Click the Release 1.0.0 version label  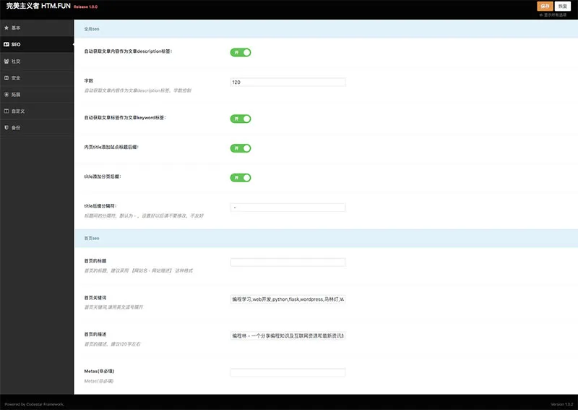coord(85,7)
